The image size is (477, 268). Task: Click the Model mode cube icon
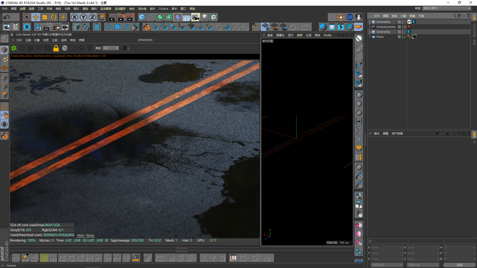point(4,50)
